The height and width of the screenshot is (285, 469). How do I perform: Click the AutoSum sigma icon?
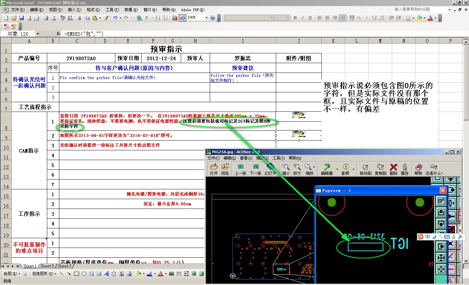(x=147, y=18)
